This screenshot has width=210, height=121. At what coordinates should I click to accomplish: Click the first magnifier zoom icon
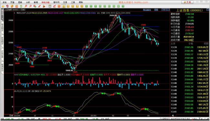[x=26, y=6]
